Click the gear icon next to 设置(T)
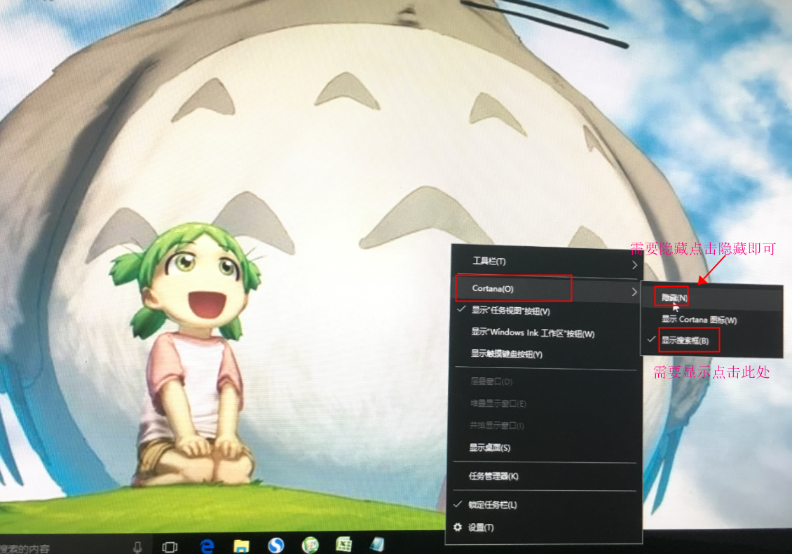The image size is (792, 554). (x=458, y=527)
